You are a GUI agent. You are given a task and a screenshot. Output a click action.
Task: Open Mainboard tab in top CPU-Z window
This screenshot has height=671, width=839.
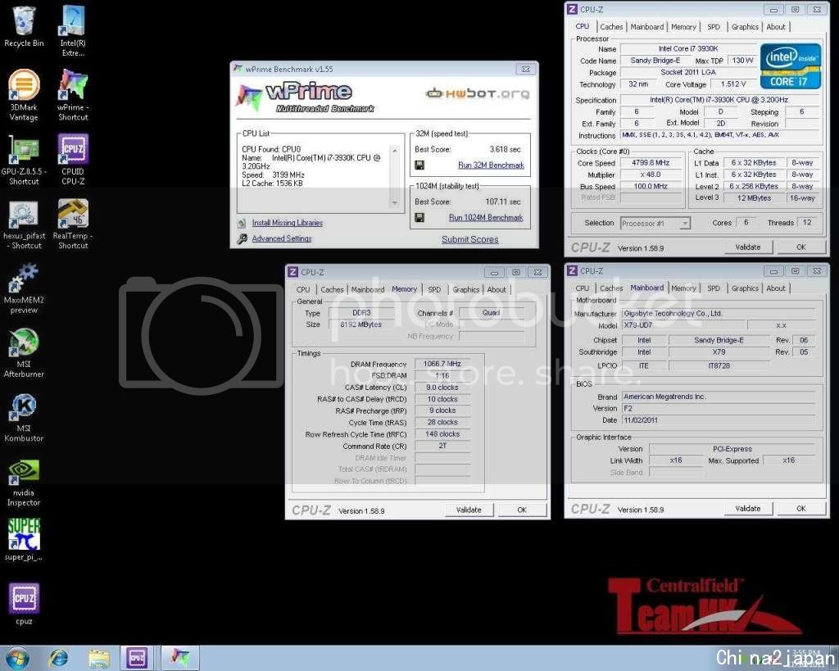coord(647,27)
